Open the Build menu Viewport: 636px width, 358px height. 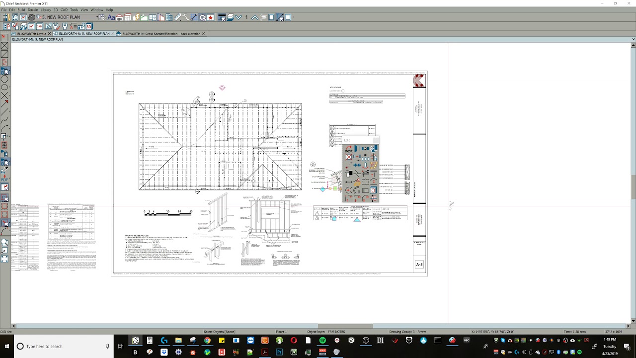[x=21, y=10]
